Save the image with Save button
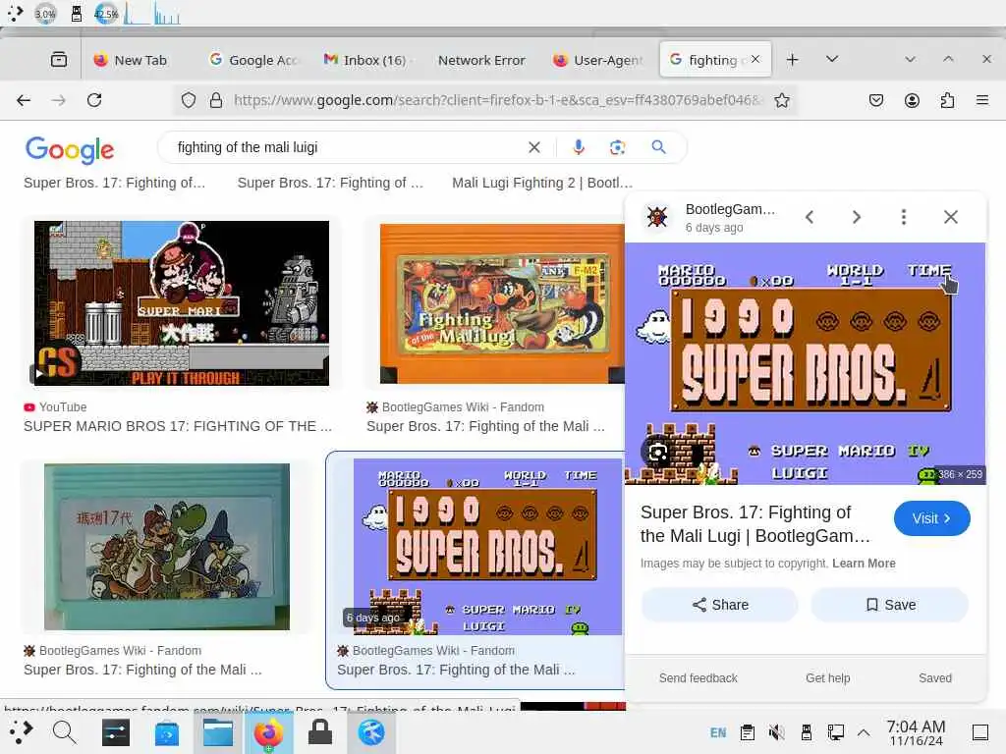 tap(890, 605)
